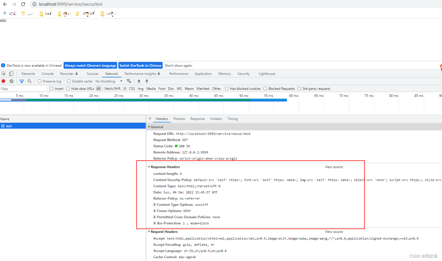Viewport: 442px width, 261px height.
Task: Dismiss banner with Don't show again
Action: point(178,66)
